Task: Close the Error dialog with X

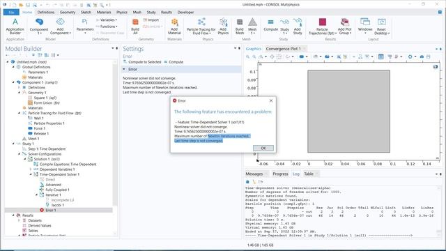Action: point(271,100)
